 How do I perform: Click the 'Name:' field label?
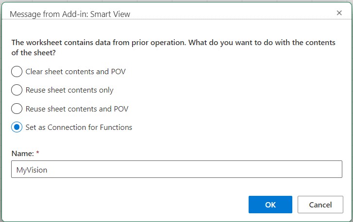click(22, 153)
